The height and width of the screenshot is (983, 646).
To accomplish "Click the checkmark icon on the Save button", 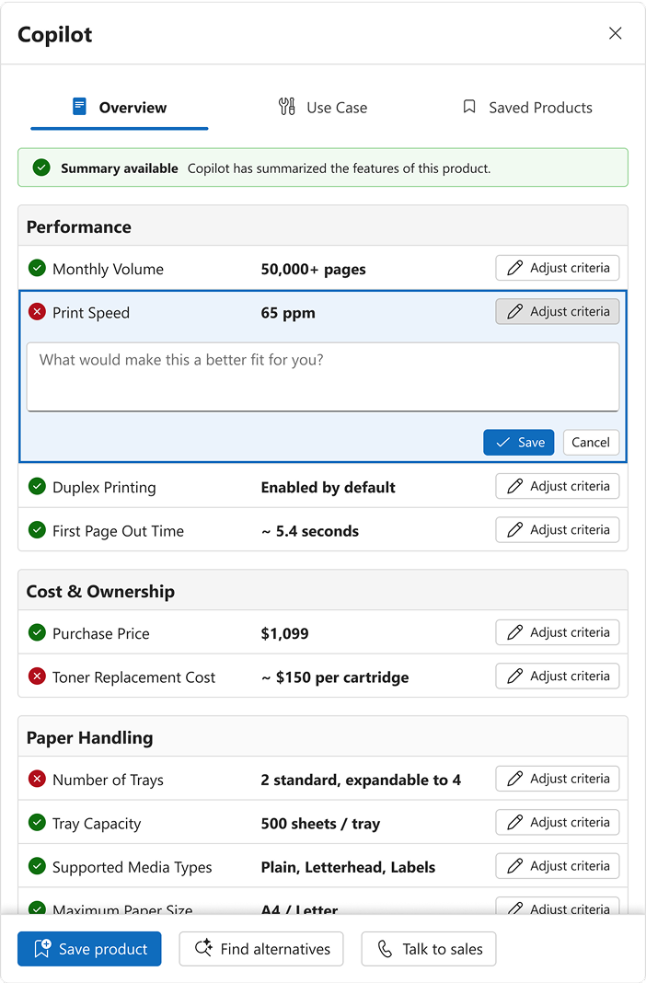I will pyautogui.click(x=502, y=443).
